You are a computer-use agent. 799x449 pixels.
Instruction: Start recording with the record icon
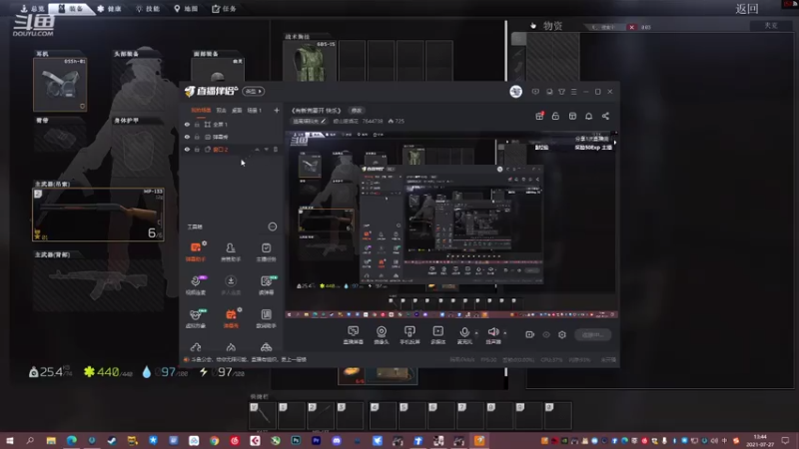pos(530,334)
